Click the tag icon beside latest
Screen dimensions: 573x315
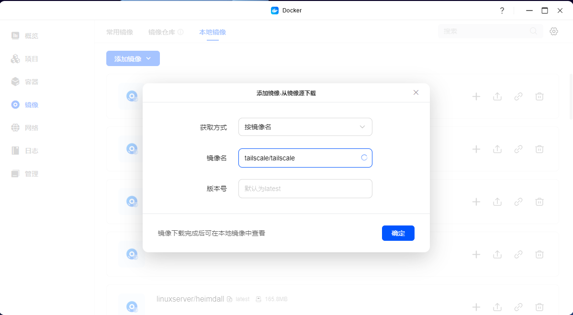pyautogui.click(x=229, y=299)
